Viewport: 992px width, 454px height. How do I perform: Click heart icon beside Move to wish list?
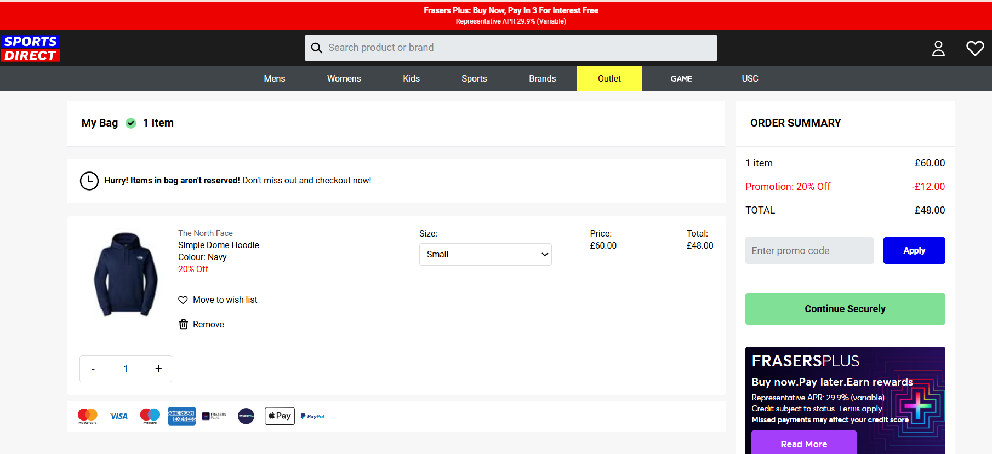point(183,300)
